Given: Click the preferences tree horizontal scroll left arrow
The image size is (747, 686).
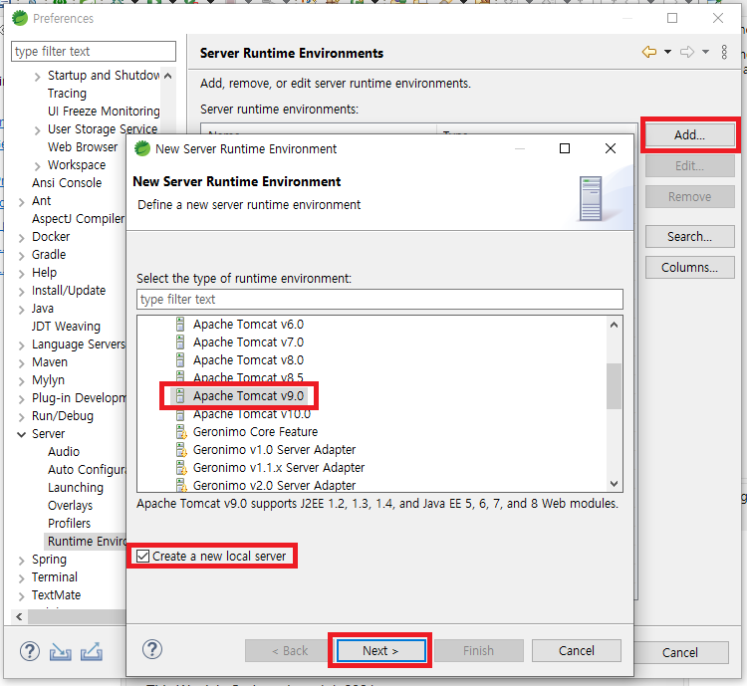Looking at the screenshot, I should point(19,616).
